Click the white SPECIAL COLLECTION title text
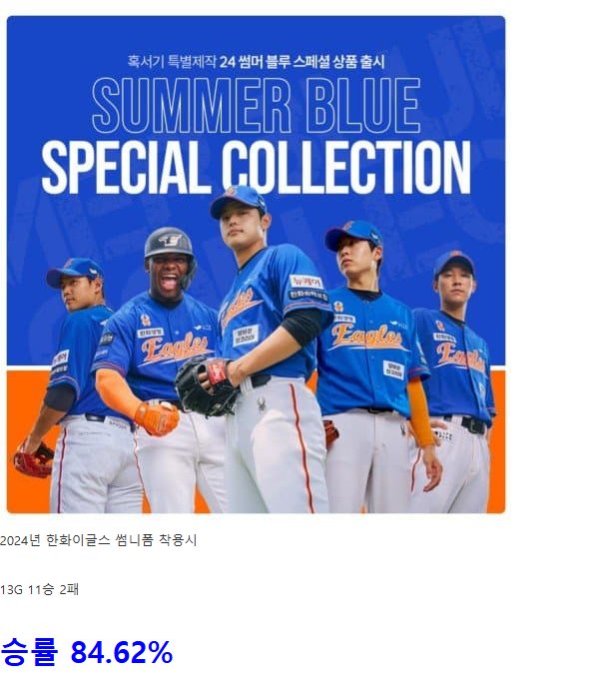The width and height of the screenshot is (599, 686). [x=256, y=167]
